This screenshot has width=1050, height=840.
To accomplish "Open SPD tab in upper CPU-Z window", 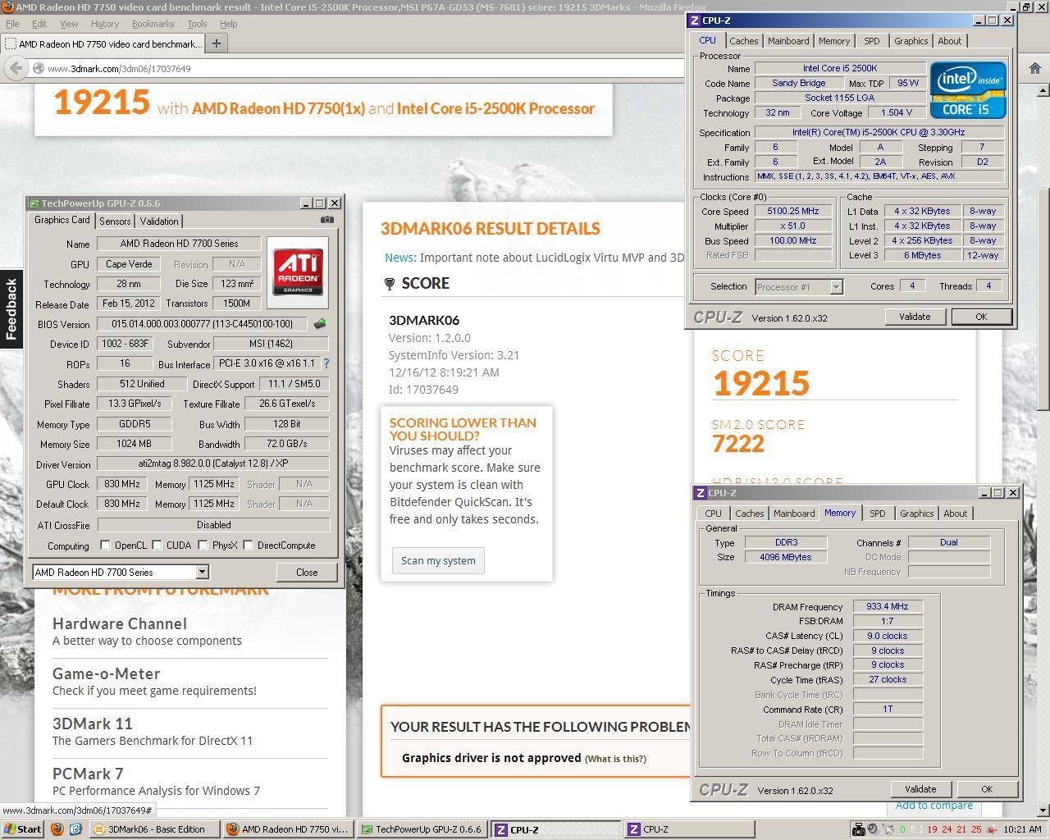I will click(871, 41).
